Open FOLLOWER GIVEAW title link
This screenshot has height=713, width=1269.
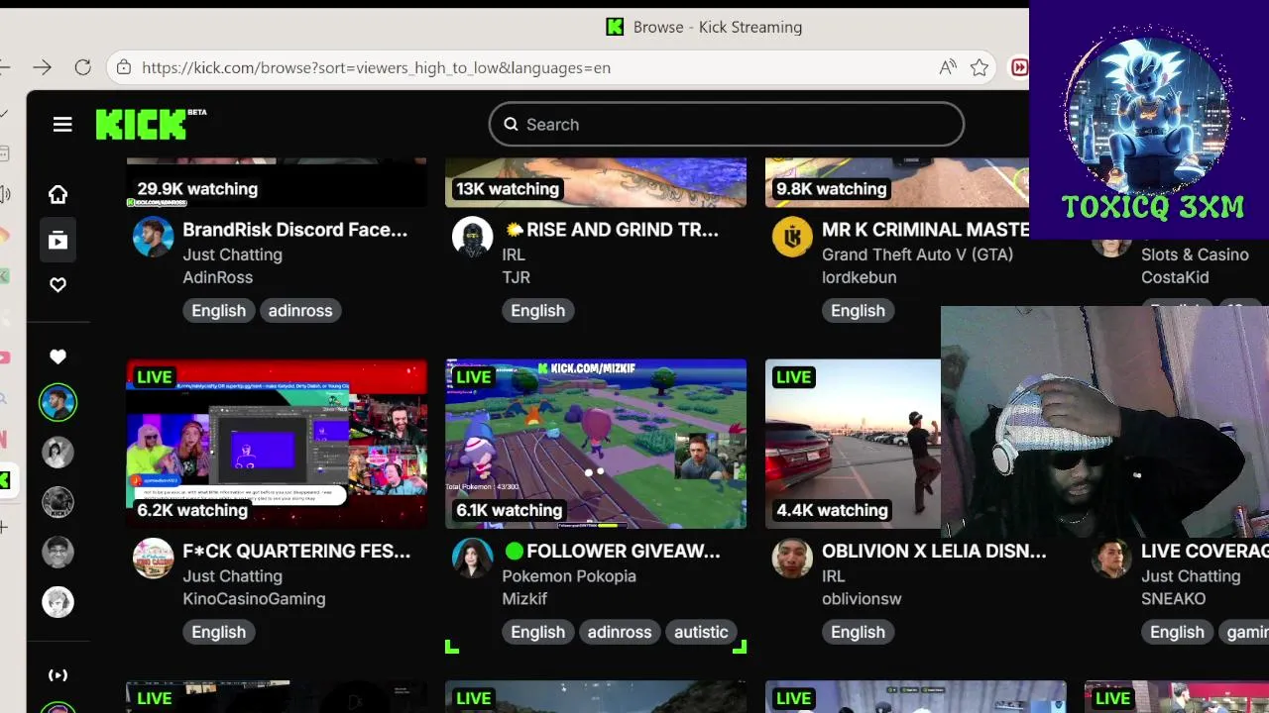click(x=612, y=551)
